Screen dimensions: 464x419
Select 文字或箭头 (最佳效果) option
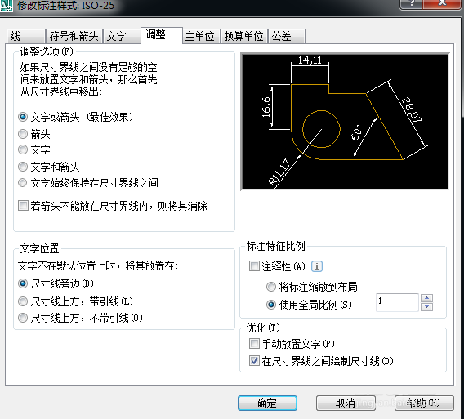tap(23, 117)
